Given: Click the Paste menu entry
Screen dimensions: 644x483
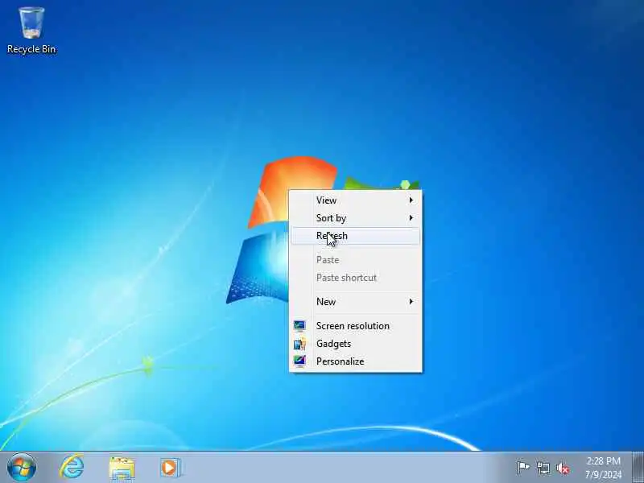Looking at the screenshot, I should coord(356,260).
